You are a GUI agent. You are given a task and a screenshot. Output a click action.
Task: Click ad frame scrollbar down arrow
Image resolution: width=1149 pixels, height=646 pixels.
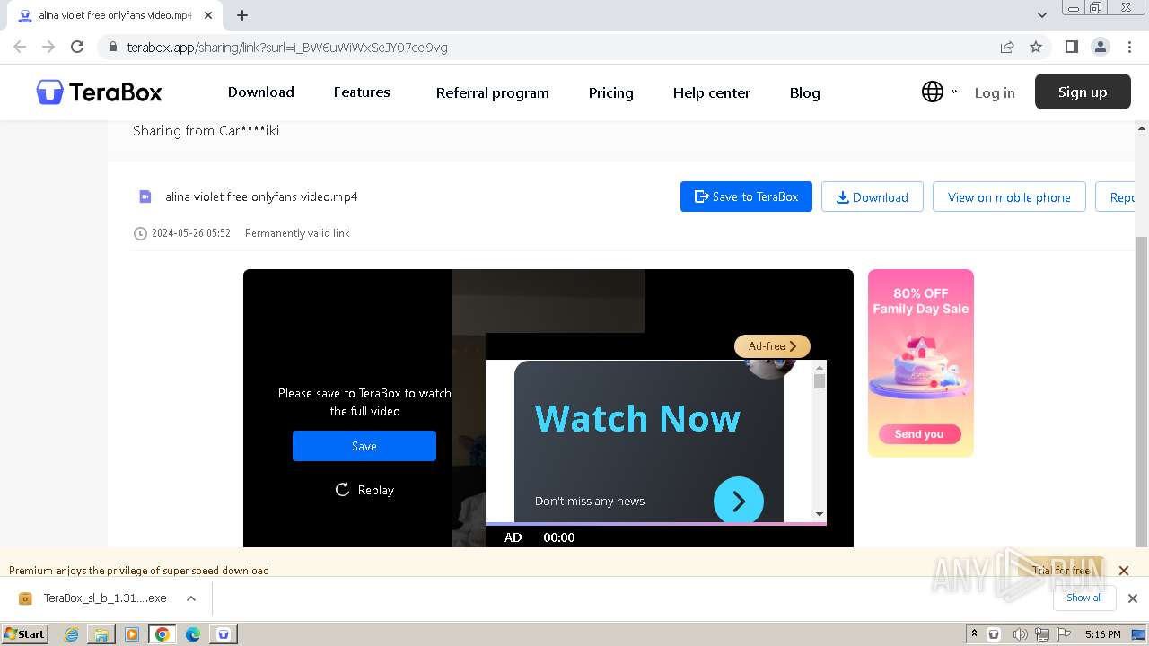pyautogui.click(x=820, y=514)
